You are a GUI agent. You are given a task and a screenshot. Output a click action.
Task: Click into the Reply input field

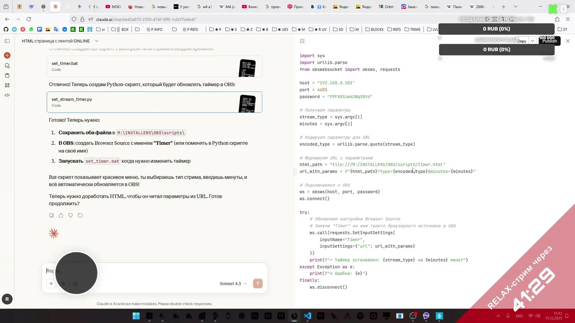pos(155,271)
